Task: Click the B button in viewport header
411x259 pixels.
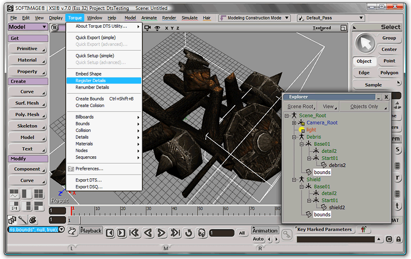Action: click(x=54, y=28)
